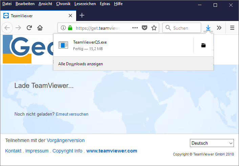Show site information via the info icon

pos(63,28)
